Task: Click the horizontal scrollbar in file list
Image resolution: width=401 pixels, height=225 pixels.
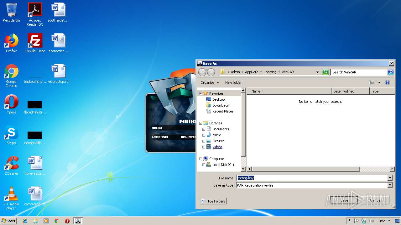Action: tap(305, 169)
